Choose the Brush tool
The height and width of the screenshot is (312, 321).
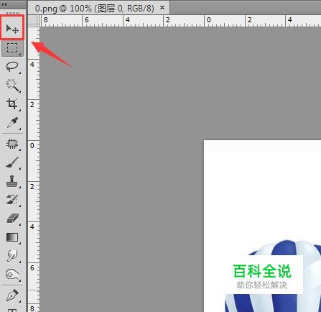[12, 162]
